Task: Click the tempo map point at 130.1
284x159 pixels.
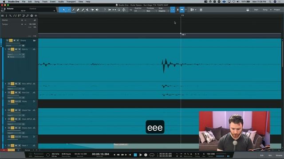Action: (x=181, y=34)
